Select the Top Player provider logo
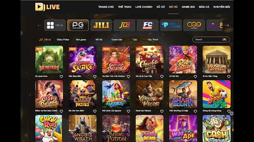254x142 pixels. [171, 25]
